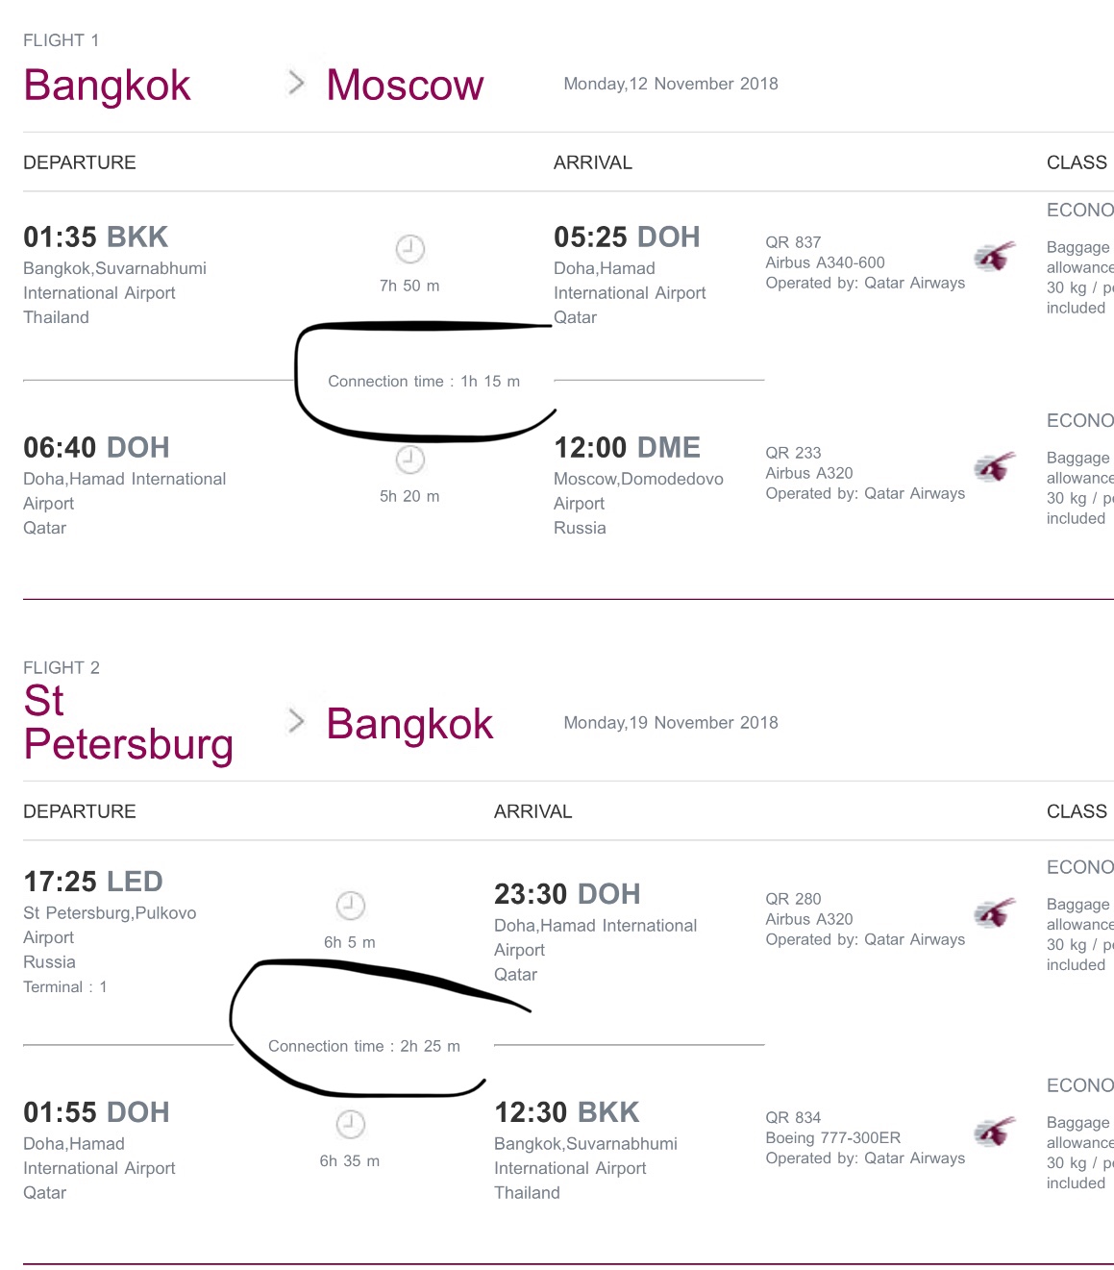The image size is (1114, 1270).
Task: Click the clock icon above 6h 35 m
Action: click(351, 1124)
